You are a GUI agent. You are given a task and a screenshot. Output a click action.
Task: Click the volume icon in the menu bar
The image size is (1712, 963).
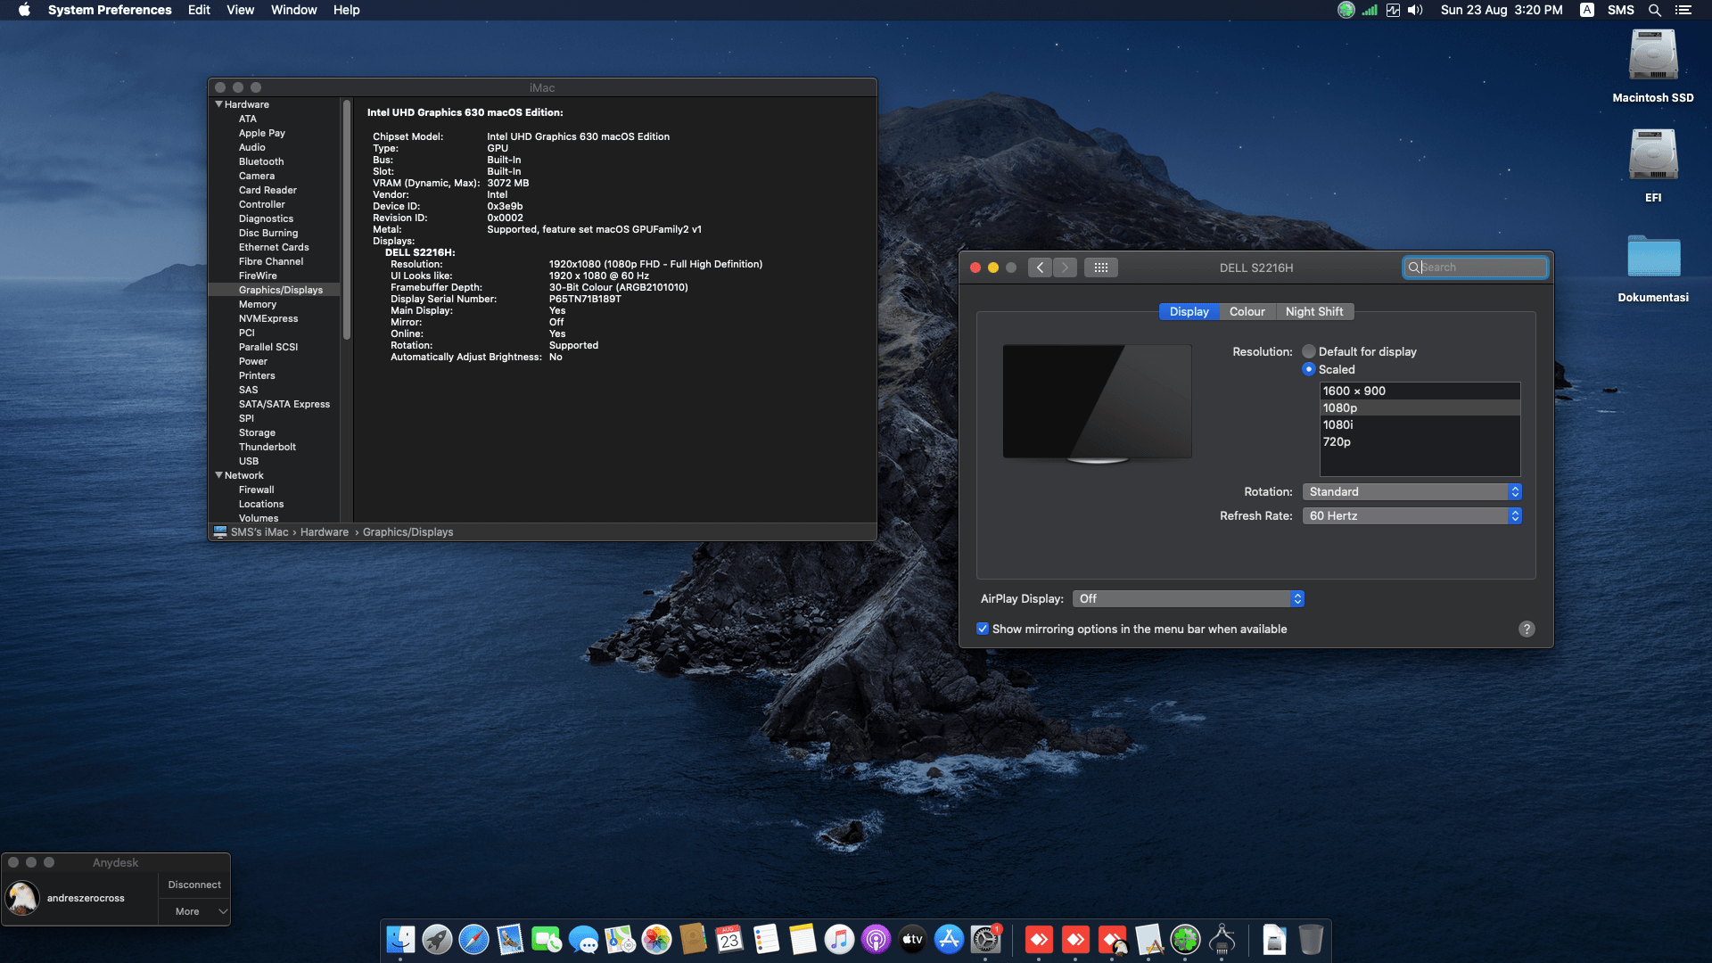click(1415, 10)
